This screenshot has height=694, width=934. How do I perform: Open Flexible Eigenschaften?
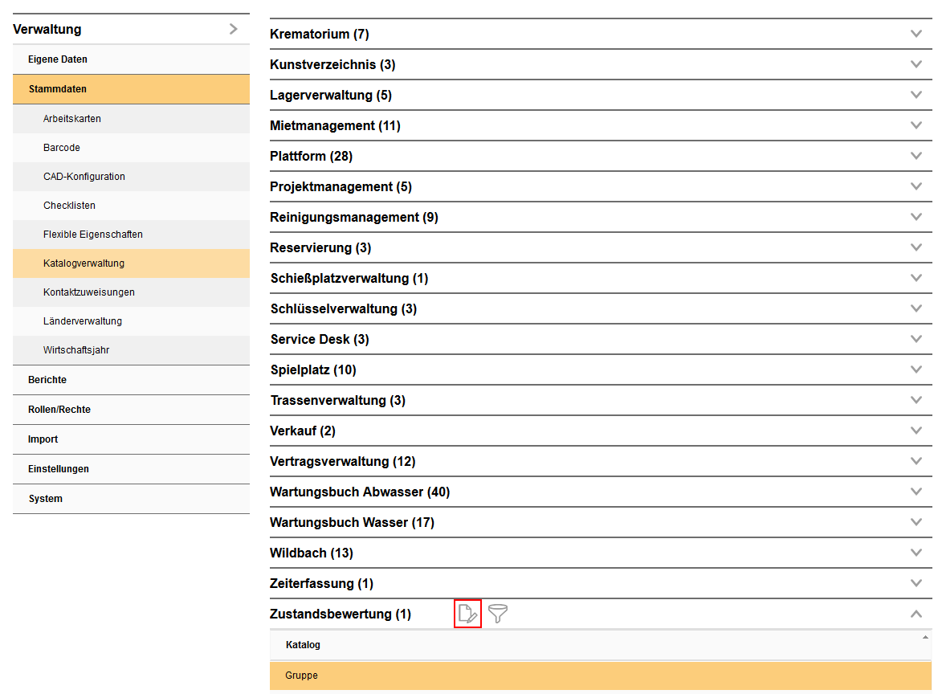[93, 235]
